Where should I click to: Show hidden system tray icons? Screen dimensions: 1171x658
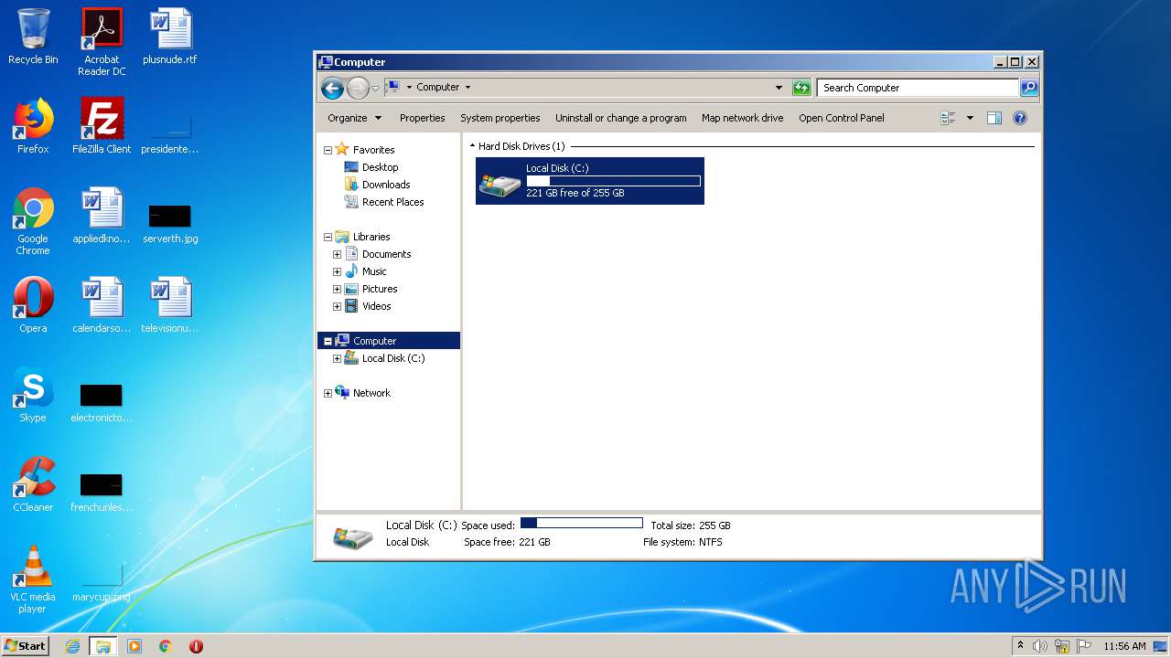pyautogui.click(x=1020, y=646)
